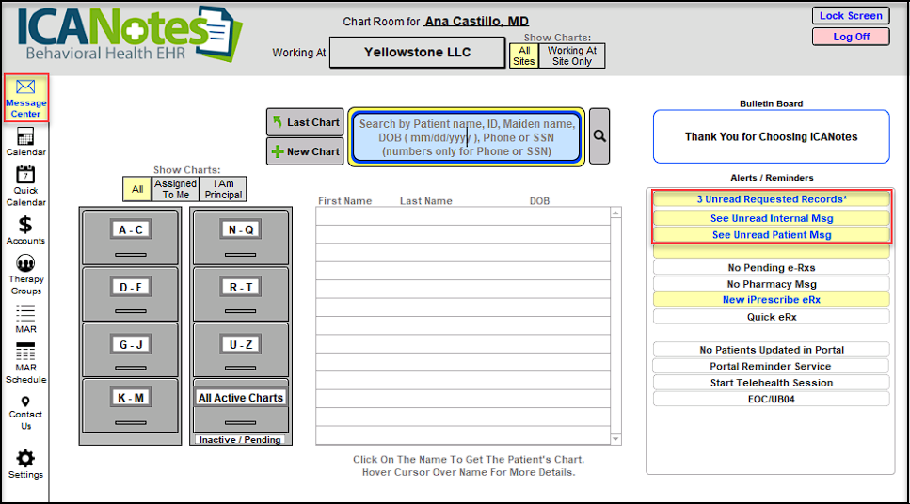Click No Patients Updated in Portal
910x504 pixels.
[772, 350]
